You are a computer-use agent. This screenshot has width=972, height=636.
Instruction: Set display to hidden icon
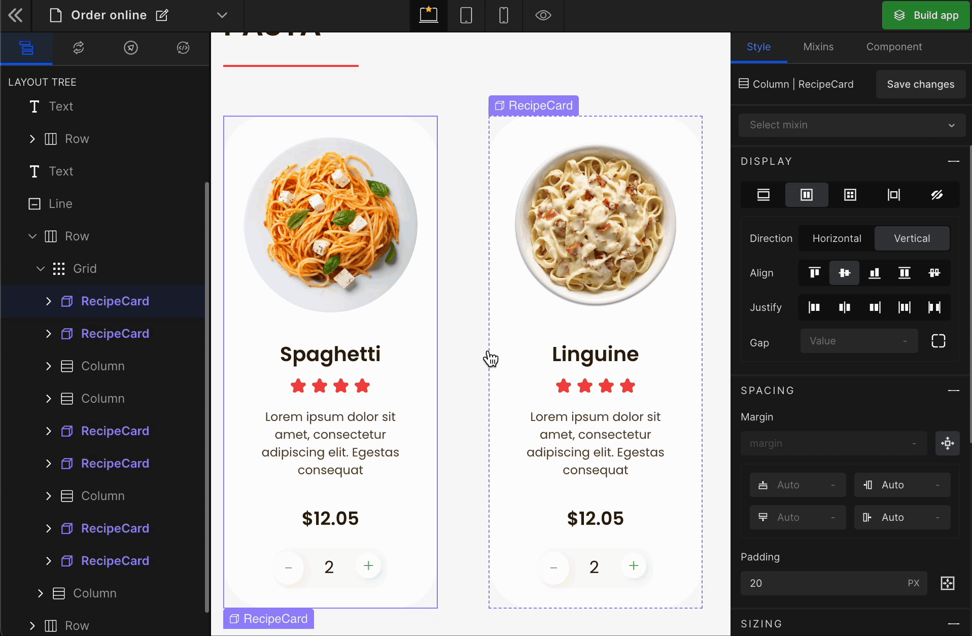(937, 195)
